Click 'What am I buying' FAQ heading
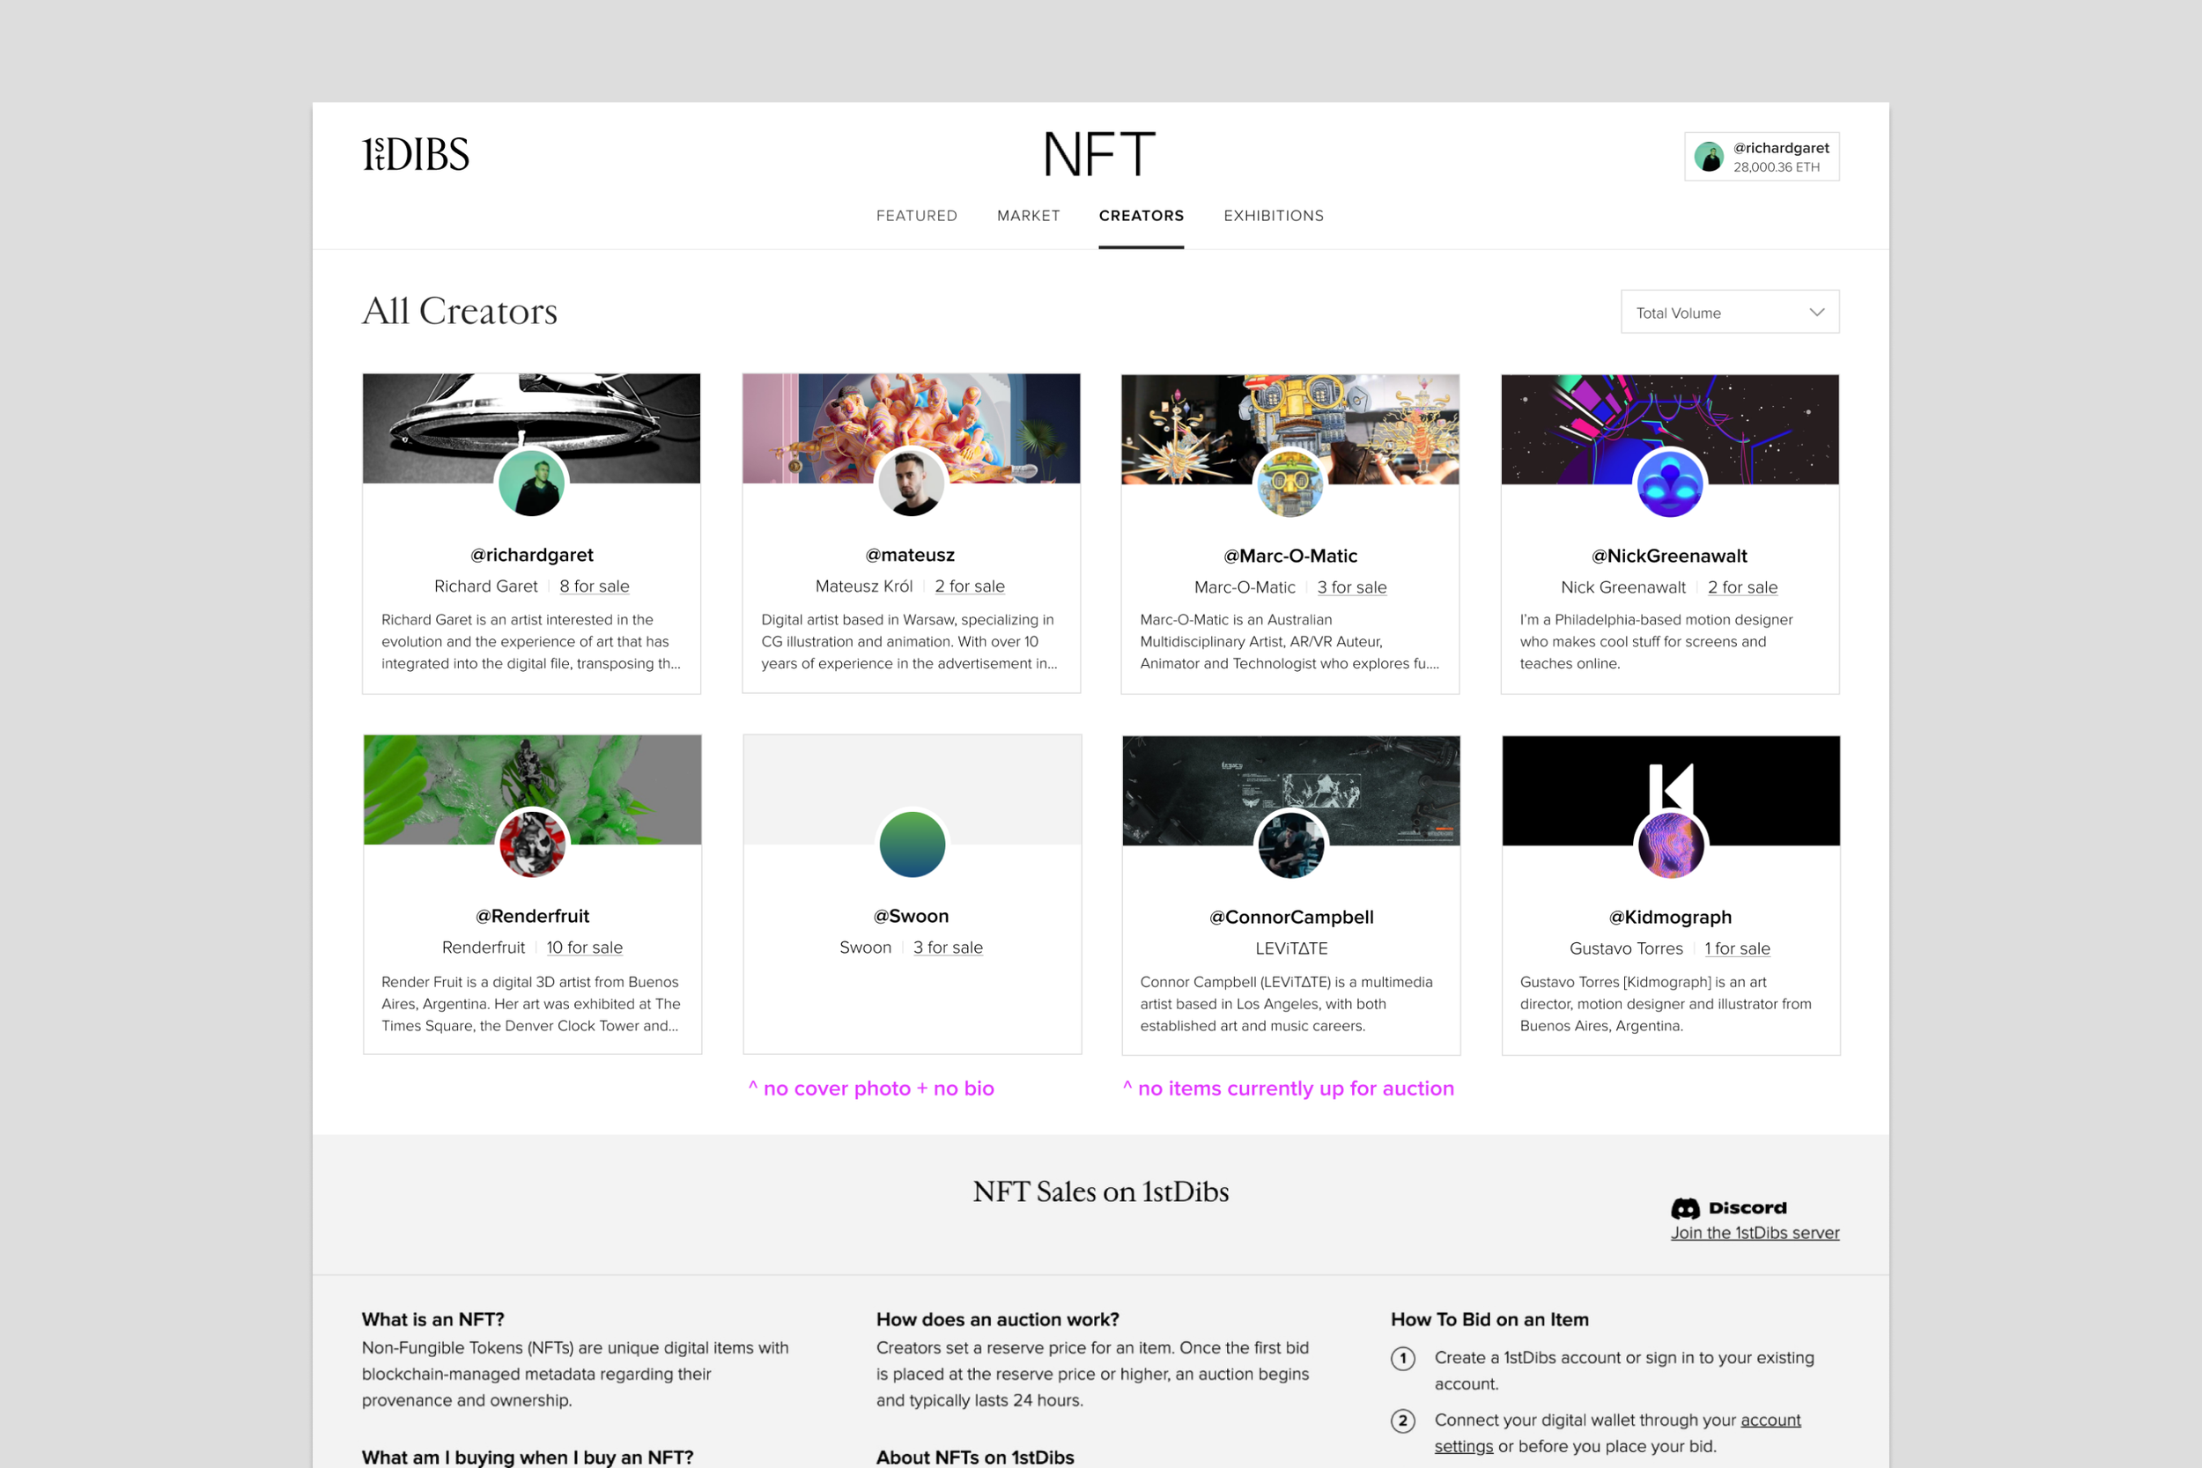 point(527,1457)
